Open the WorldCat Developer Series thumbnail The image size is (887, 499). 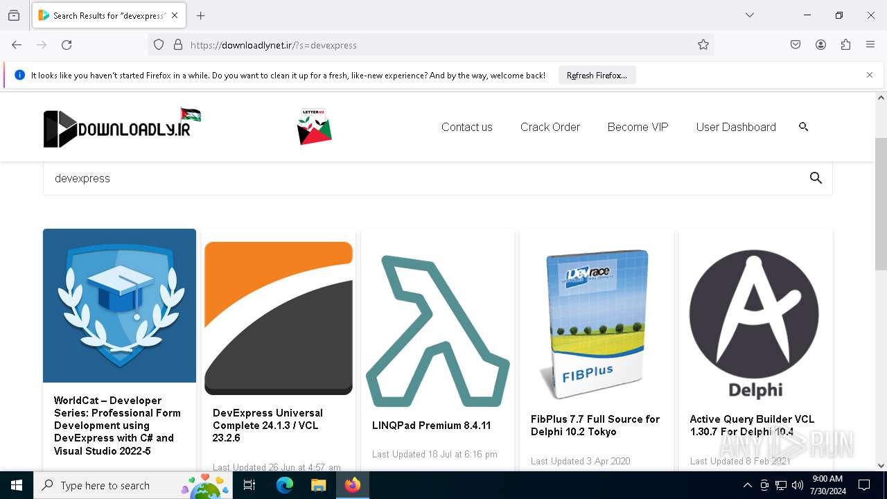coord(119,306)
